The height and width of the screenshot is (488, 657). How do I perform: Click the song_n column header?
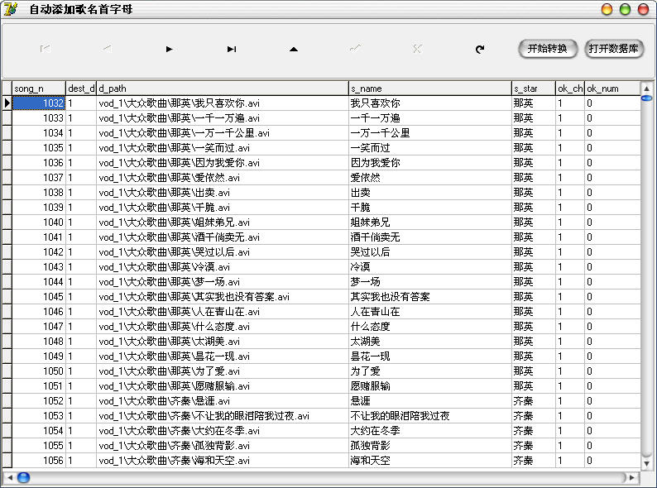coord(39,89)
